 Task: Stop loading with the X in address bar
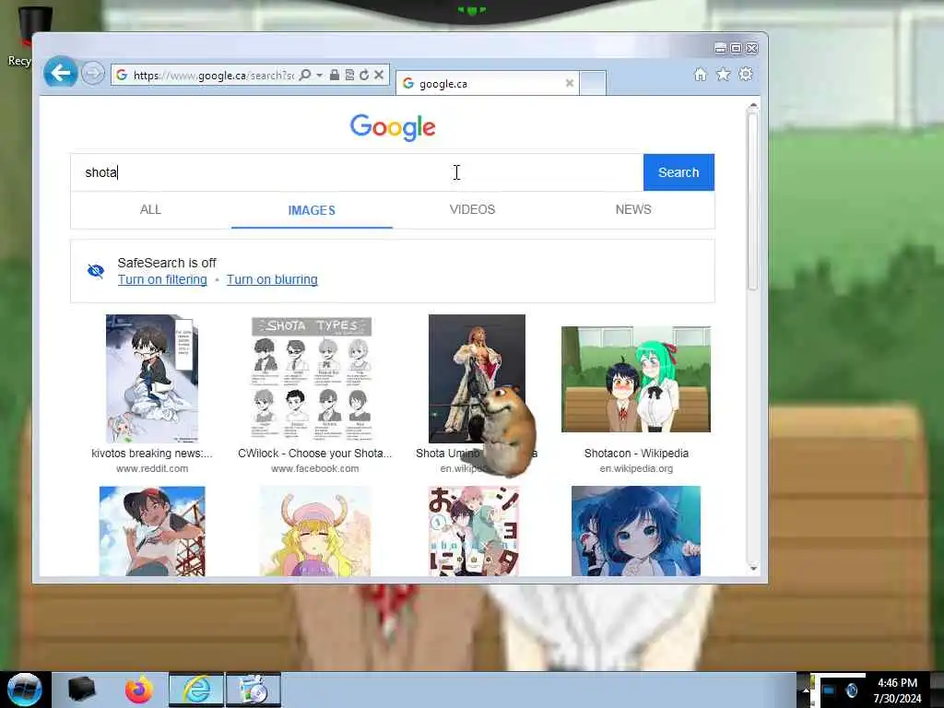(x=379, y=75)
